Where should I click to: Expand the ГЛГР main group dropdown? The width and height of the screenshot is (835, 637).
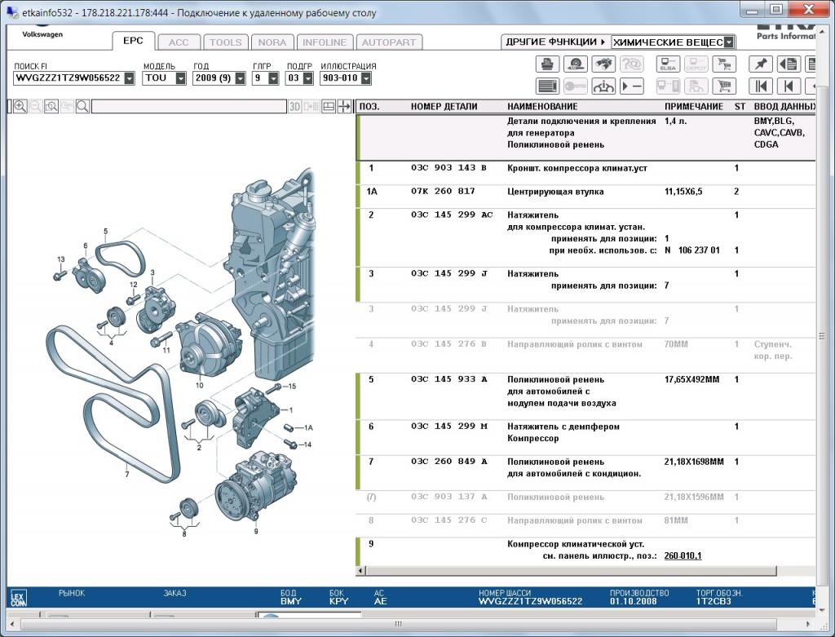point(273,78)
